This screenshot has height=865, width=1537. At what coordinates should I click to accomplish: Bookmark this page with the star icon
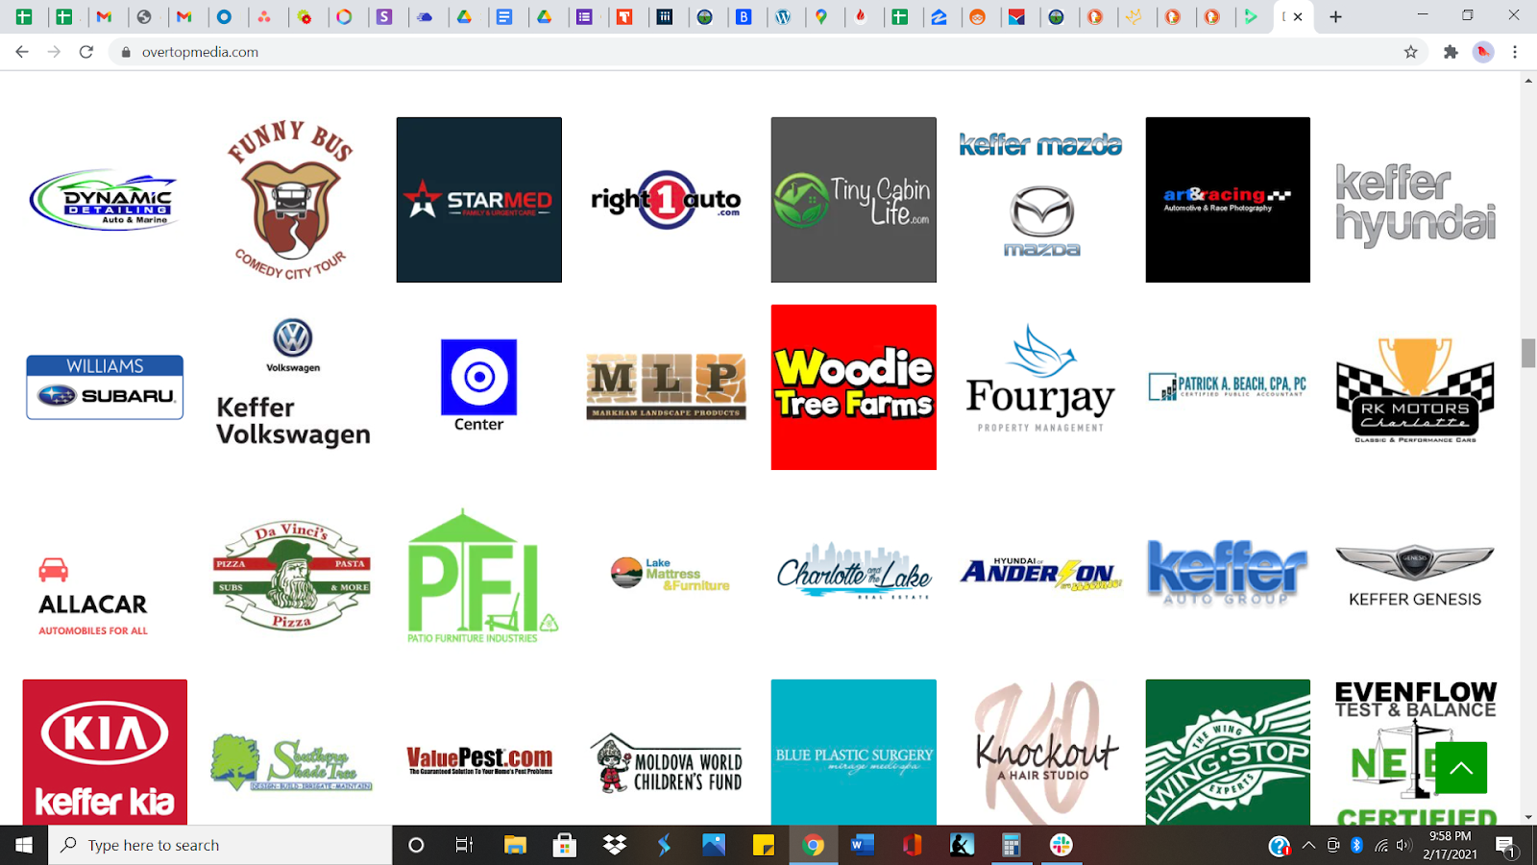[1410, 52]
